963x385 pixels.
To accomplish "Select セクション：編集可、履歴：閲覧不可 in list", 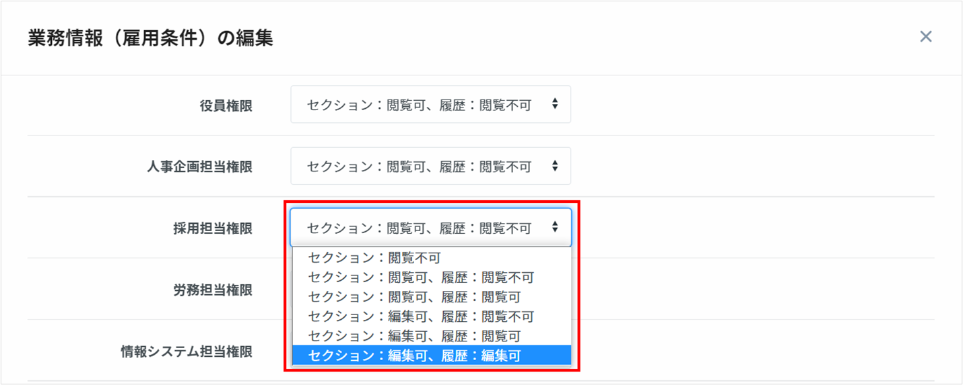I will coord(420,316).
